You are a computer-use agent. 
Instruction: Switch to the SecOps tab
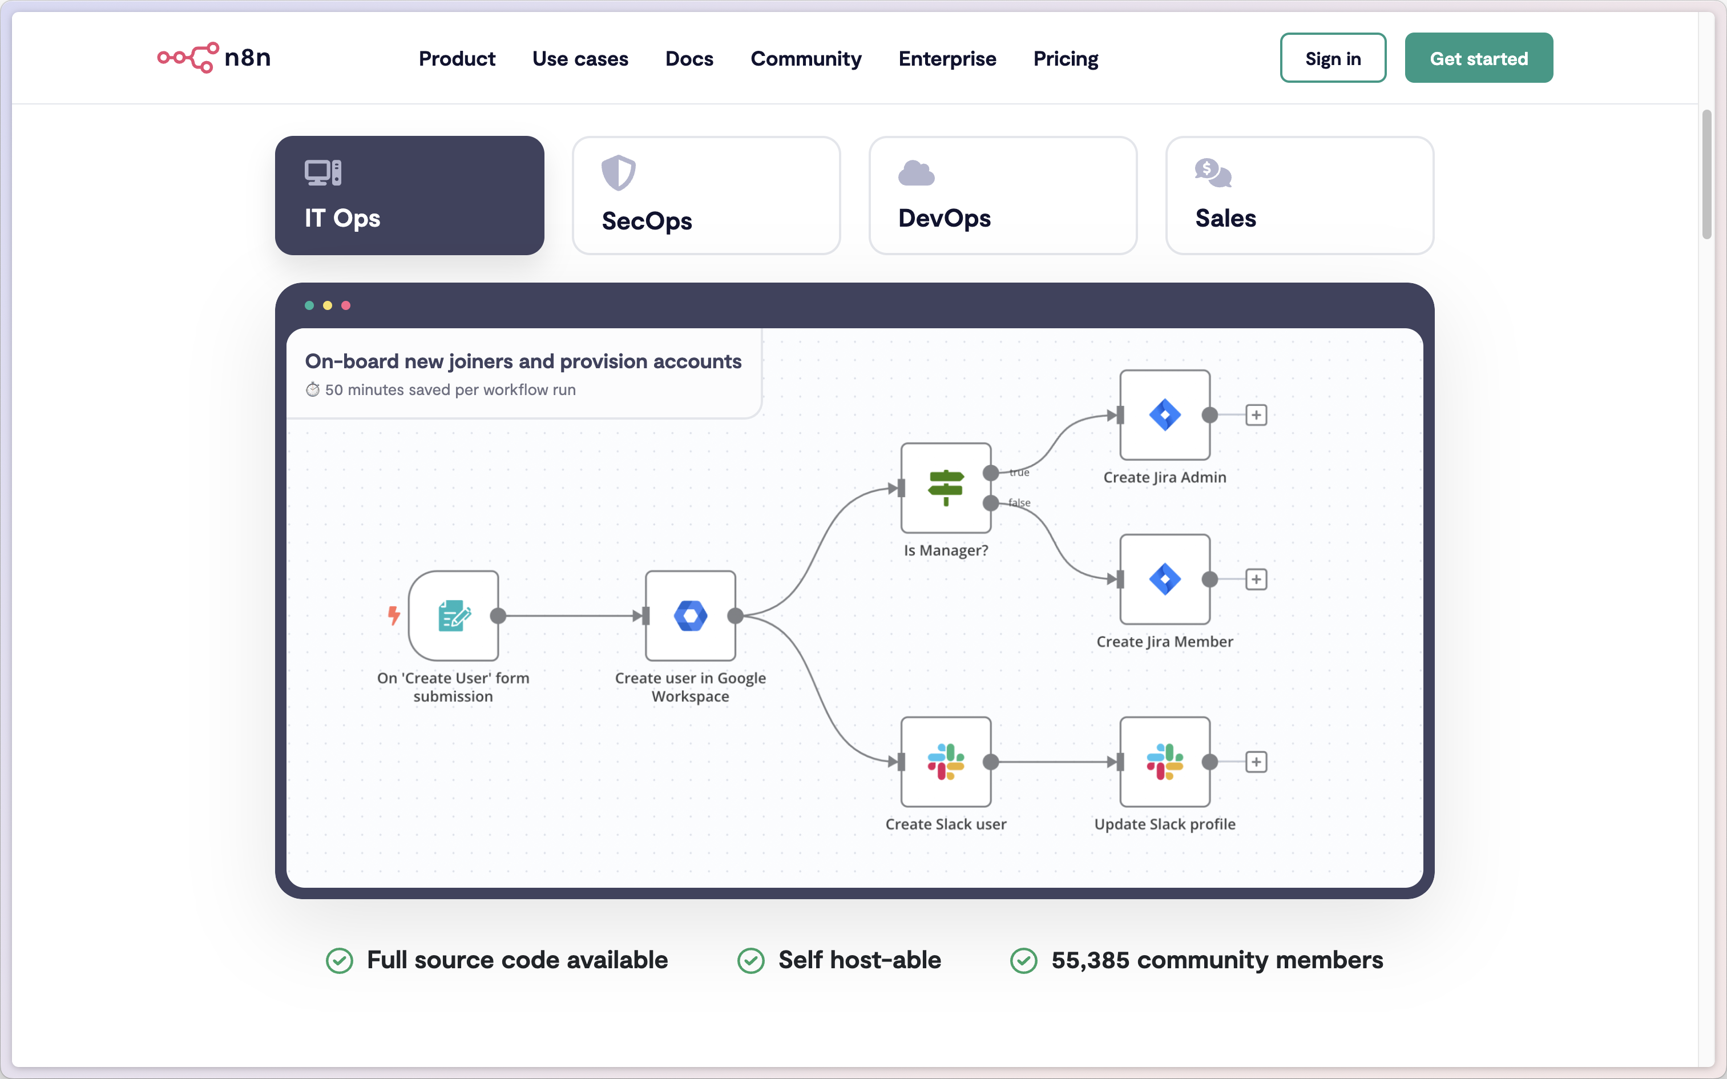[x=705, y=195]
